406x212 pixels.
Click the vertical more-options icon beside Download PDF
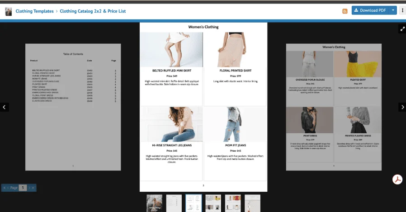click(403, 10)
